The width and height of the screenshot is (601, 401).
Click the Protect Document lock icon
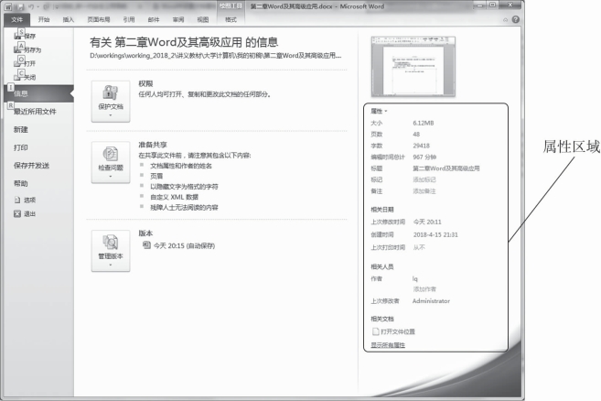[x=111, y=92]
